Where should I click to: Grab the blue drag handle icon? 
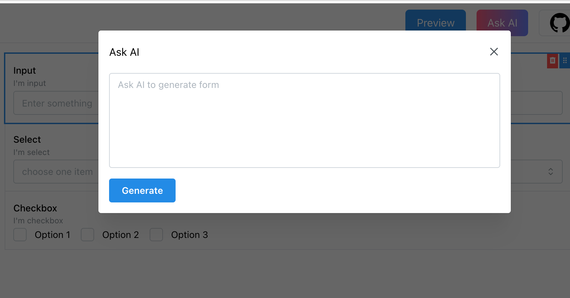[x=565, y=61]
